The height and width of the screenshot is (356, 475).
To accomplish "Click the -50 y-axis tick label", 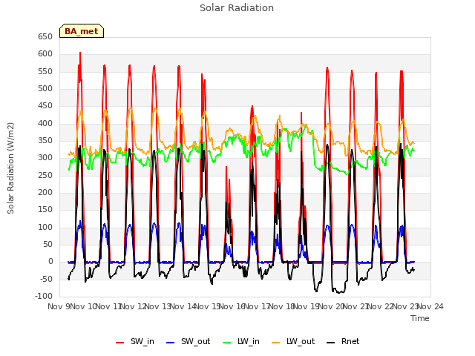I will coord(46,279).
